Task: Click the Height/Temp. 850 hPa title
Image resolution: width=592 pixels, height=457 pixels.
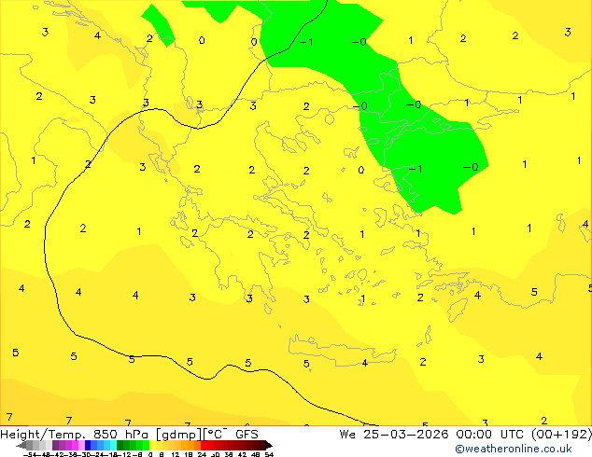Action: pyautogui.click(x=74, y=435)
